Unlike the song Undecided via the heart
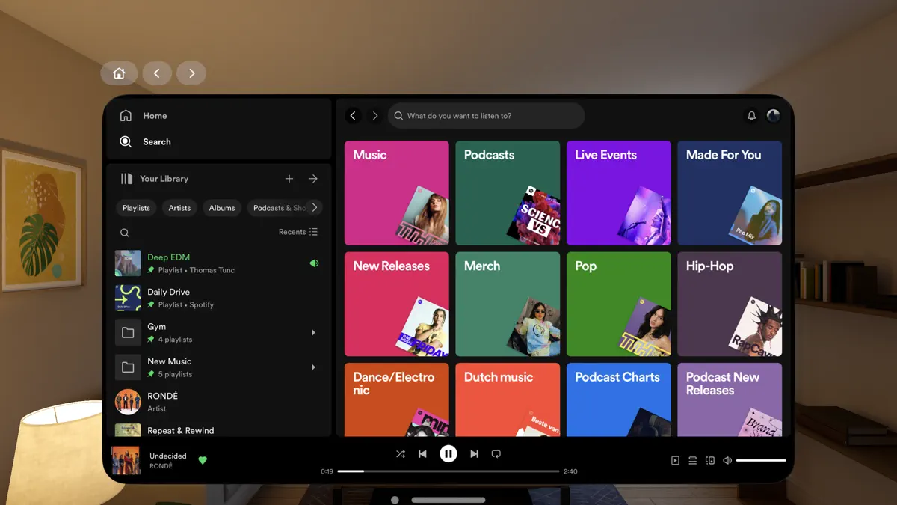897x505 pixels. click(x=203, y=461)
